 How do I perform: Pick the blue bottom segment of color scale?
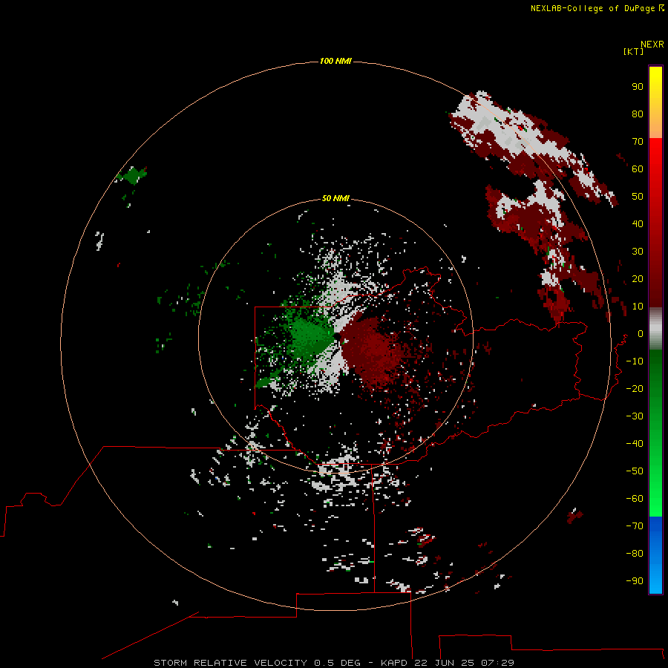click(655, 554)
